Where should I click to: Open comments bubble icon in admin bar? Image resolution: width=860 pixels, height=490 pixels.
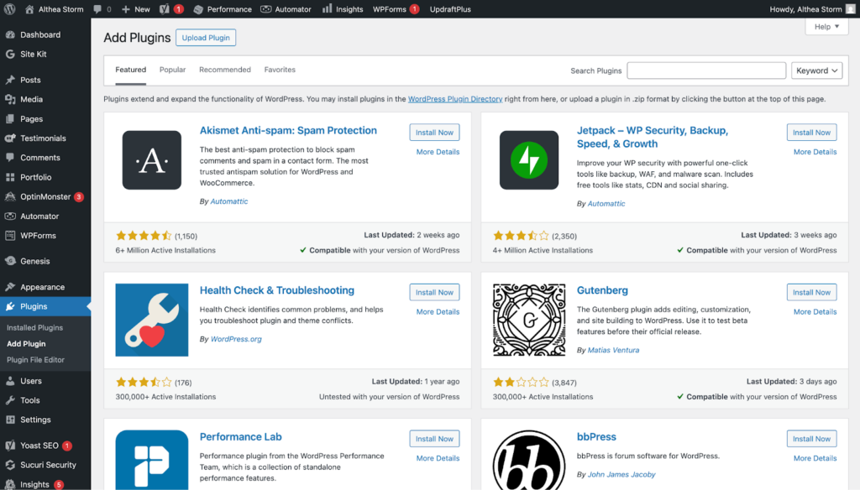click(x=101, y=9)
